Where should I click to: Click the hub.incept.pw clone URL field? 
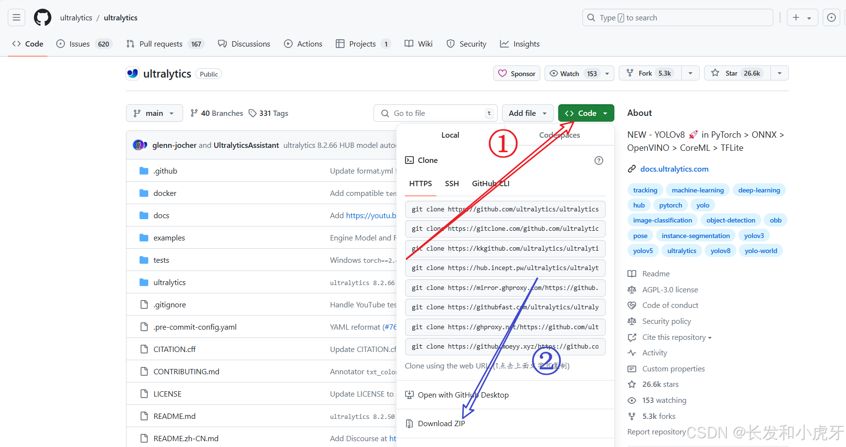click(505, 268)
